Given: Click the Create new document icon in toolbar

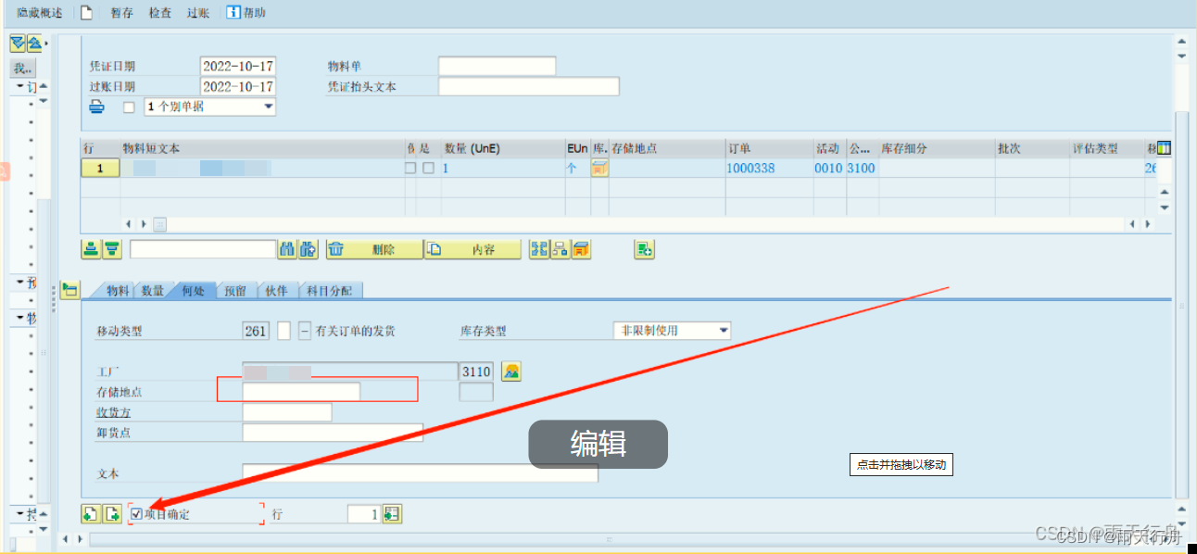Looking at the screenshot, I should click(86, 12).
